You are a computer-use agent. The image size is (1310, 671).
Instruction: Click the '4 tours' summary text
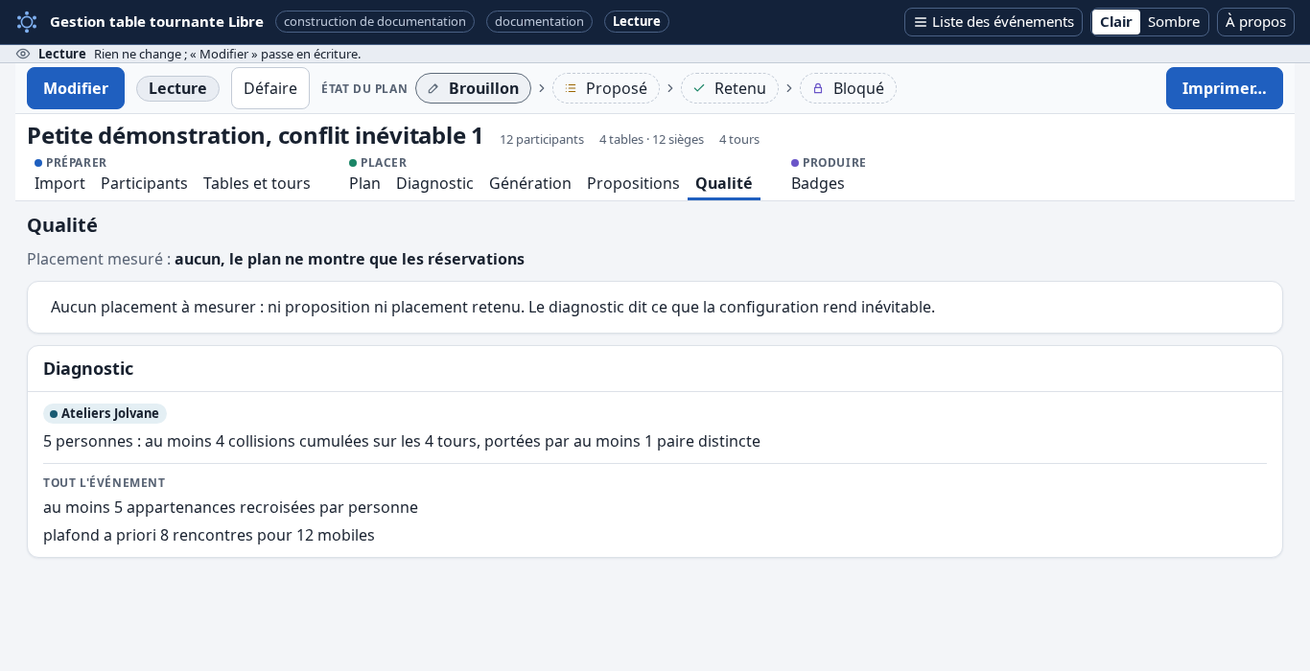[739, 139]
